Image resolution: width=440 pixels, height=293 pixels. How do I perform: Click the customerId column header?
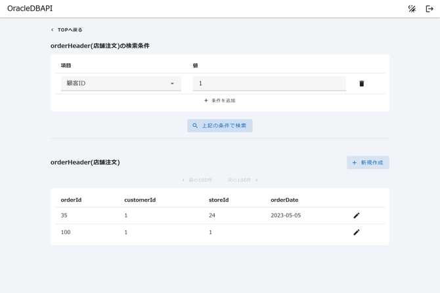[140, 200]
